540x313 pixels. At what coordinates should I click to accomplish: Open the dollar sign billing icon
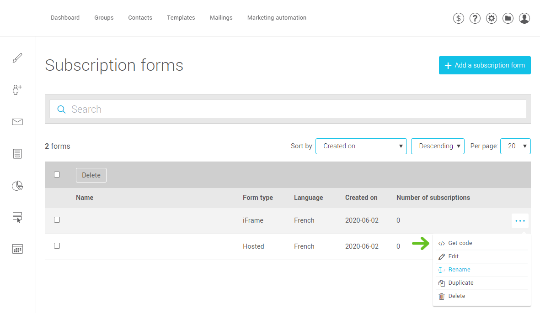point(459,18)
